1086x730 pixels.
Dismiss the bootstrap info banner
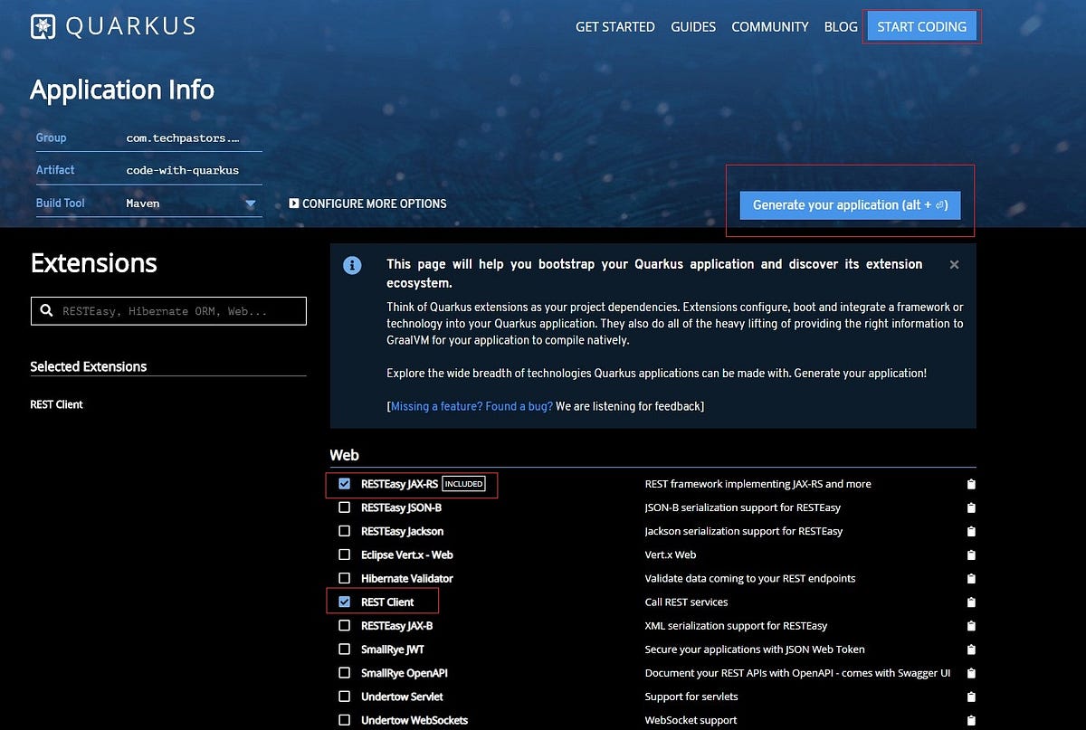(954, 265)
